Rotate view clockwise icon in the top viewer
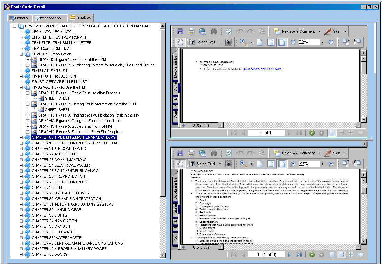The image size is (382, 264). tap(346, 42)
